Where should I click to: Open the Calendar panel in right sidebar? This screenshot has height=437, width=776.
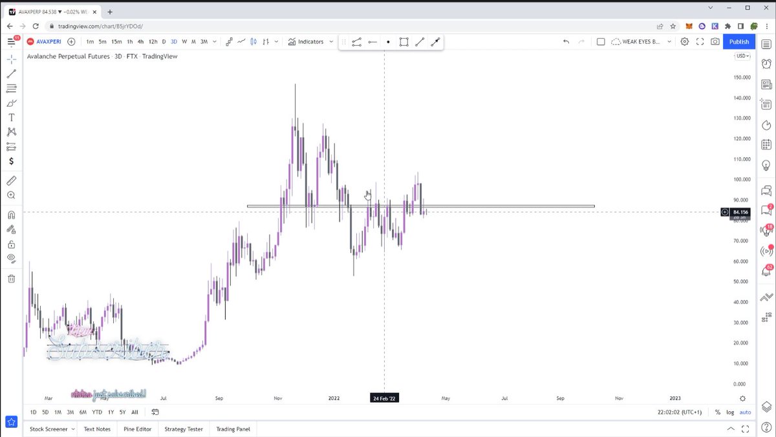point(766,145)
